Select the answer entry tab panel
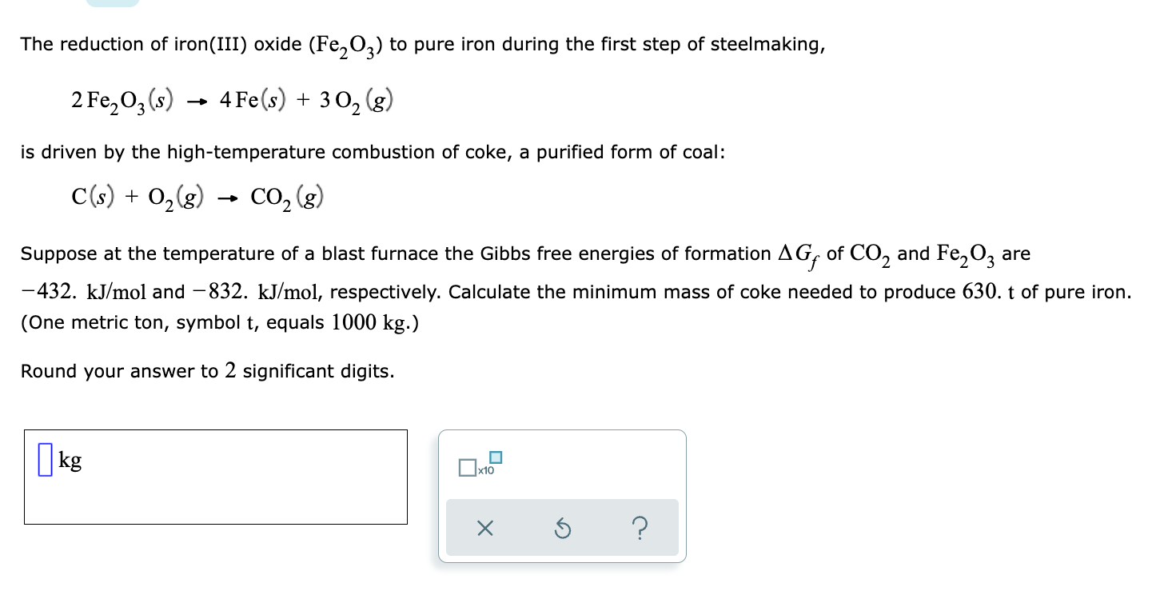Image resolution: width=1156 pixels, height=603 pixels. tap(561, 496)
